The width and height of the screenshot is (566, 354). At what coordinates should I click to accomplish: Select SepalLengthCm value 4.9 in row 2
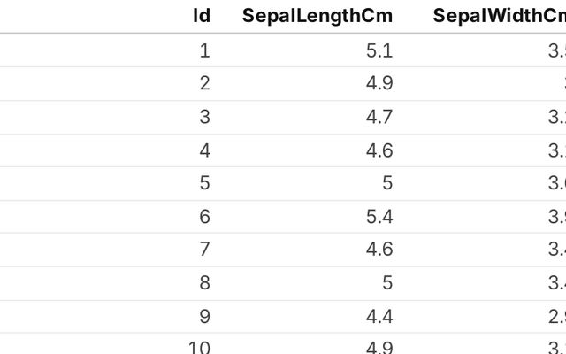[379, 84]
